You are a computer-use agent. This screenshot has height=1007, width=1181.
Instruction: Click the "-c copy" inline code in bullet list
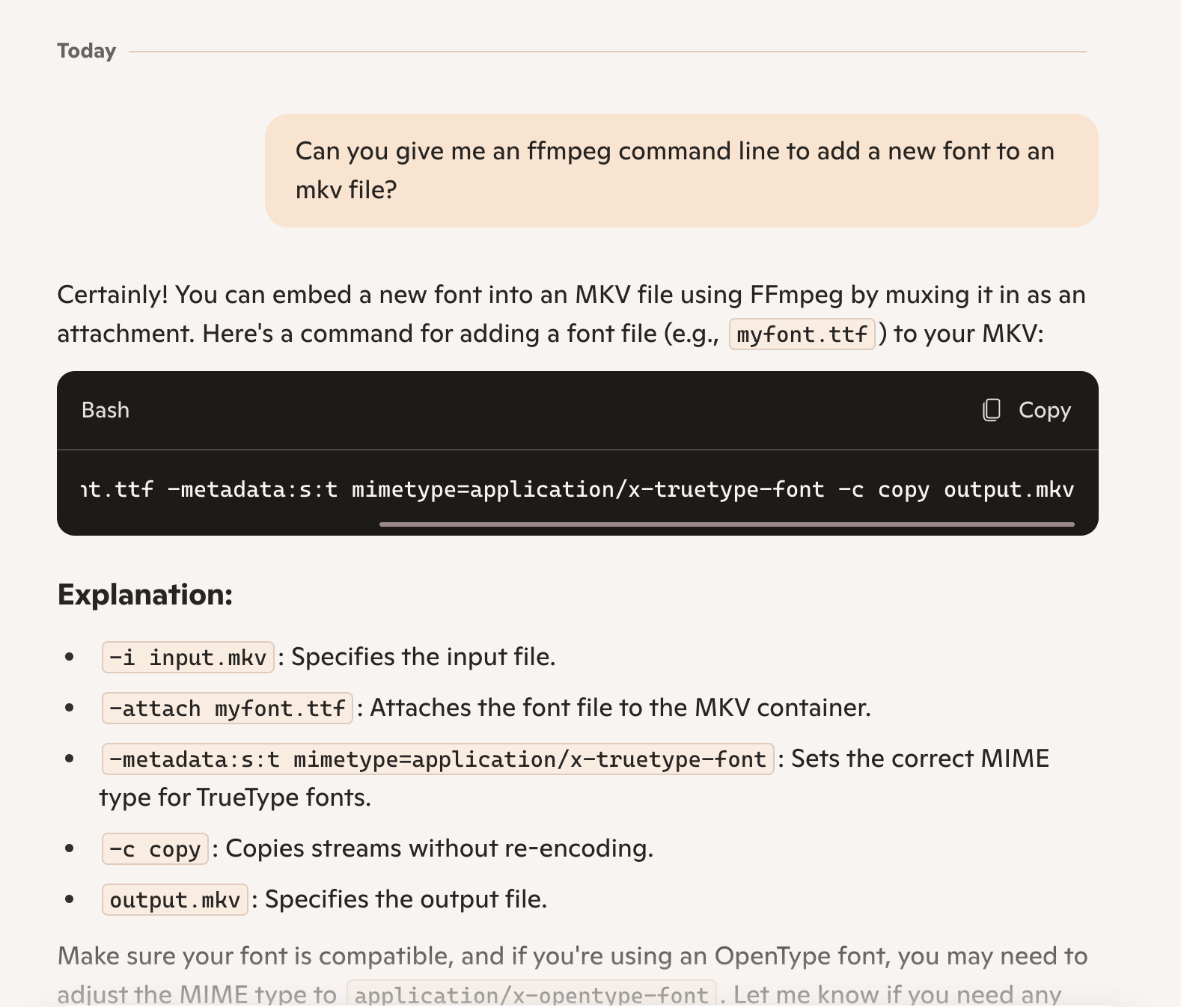click(155, 849)
